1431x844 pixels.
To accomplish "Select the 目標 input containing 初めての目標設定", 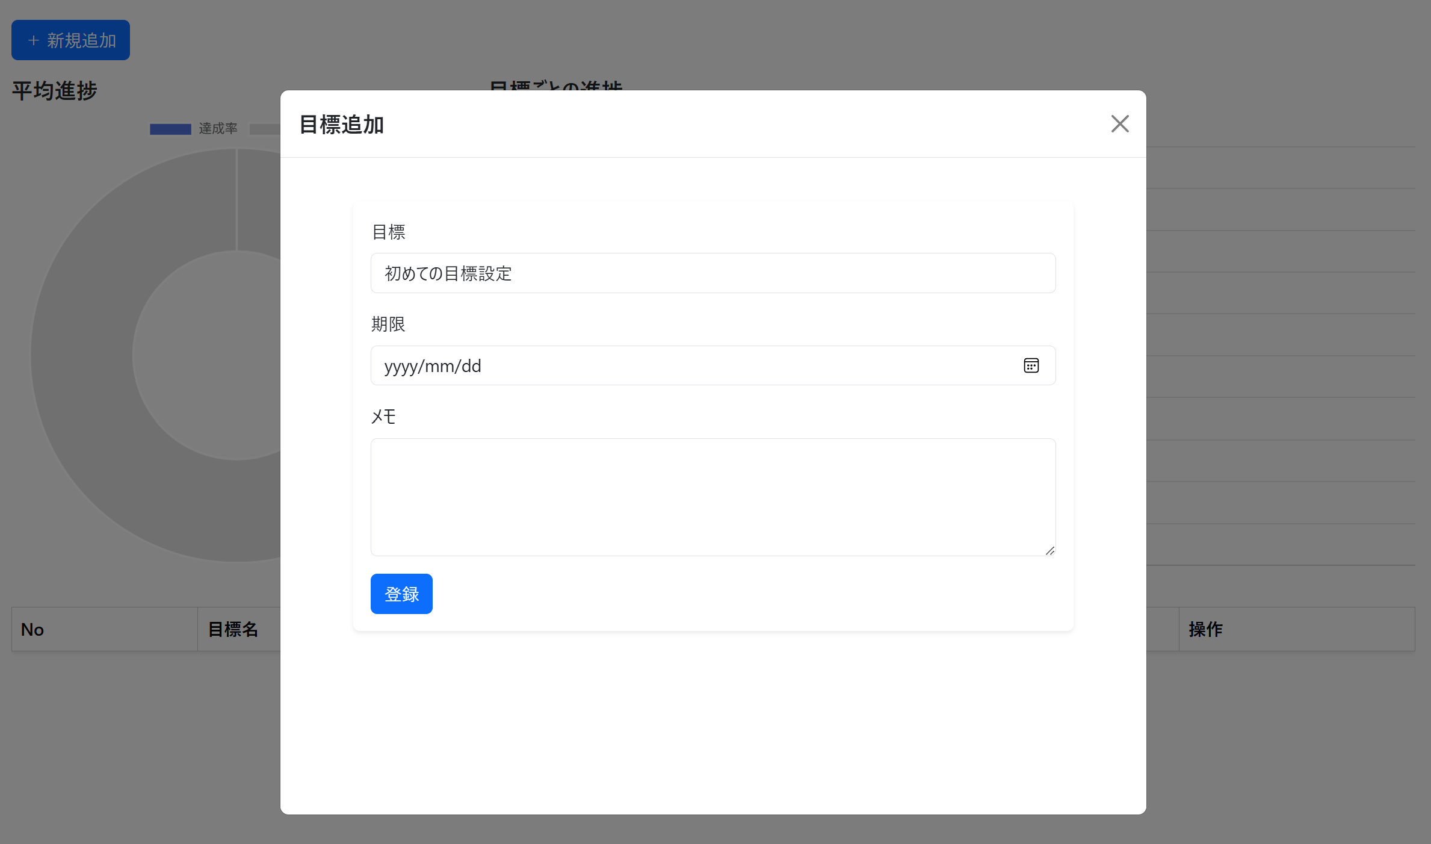I will tap(712, 273).
